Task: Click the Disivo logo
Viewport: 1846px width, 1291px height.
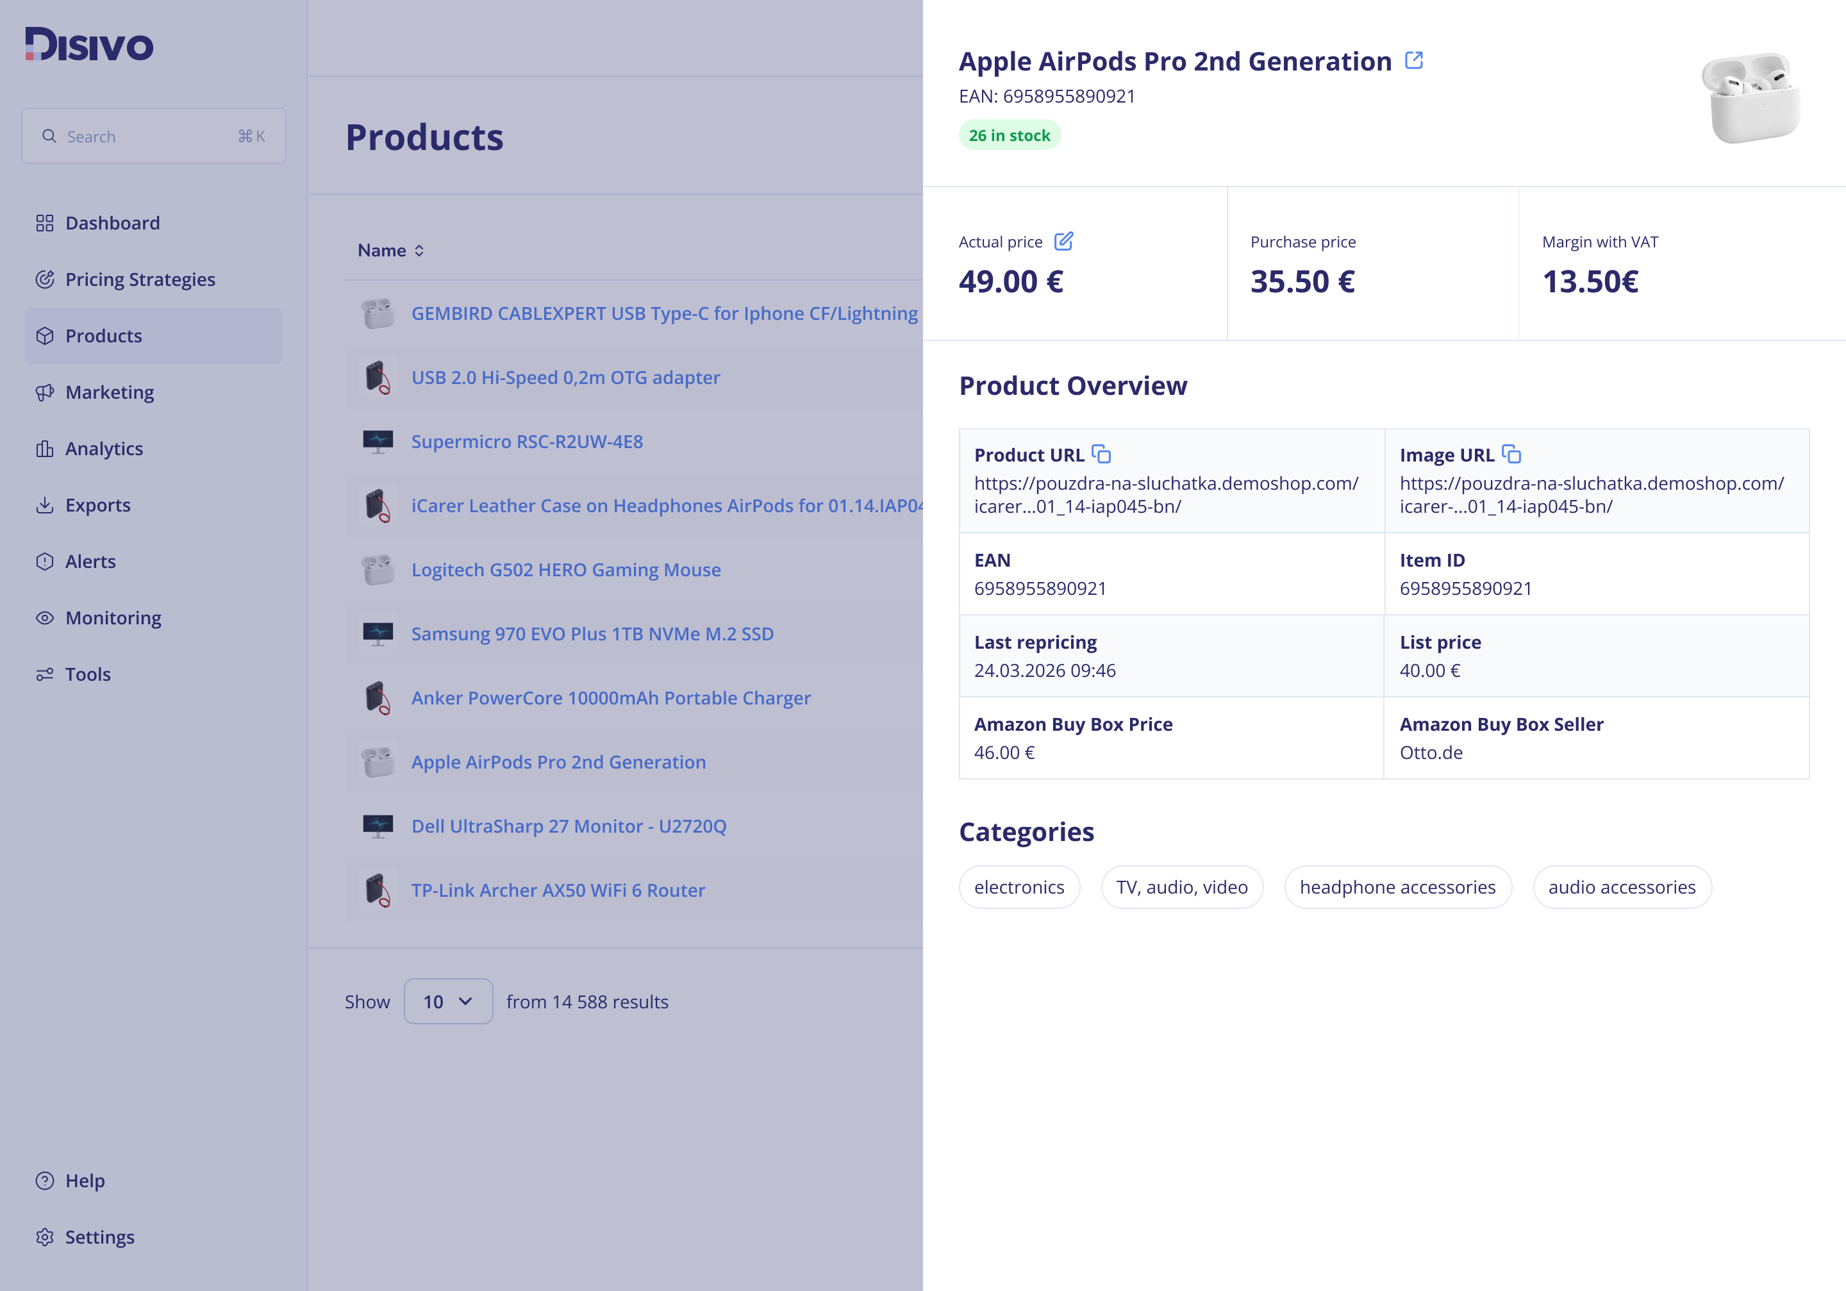Action: [89, 44]
